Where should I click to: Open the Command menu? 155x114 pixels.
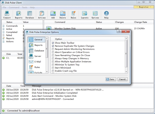click(14, 7)
